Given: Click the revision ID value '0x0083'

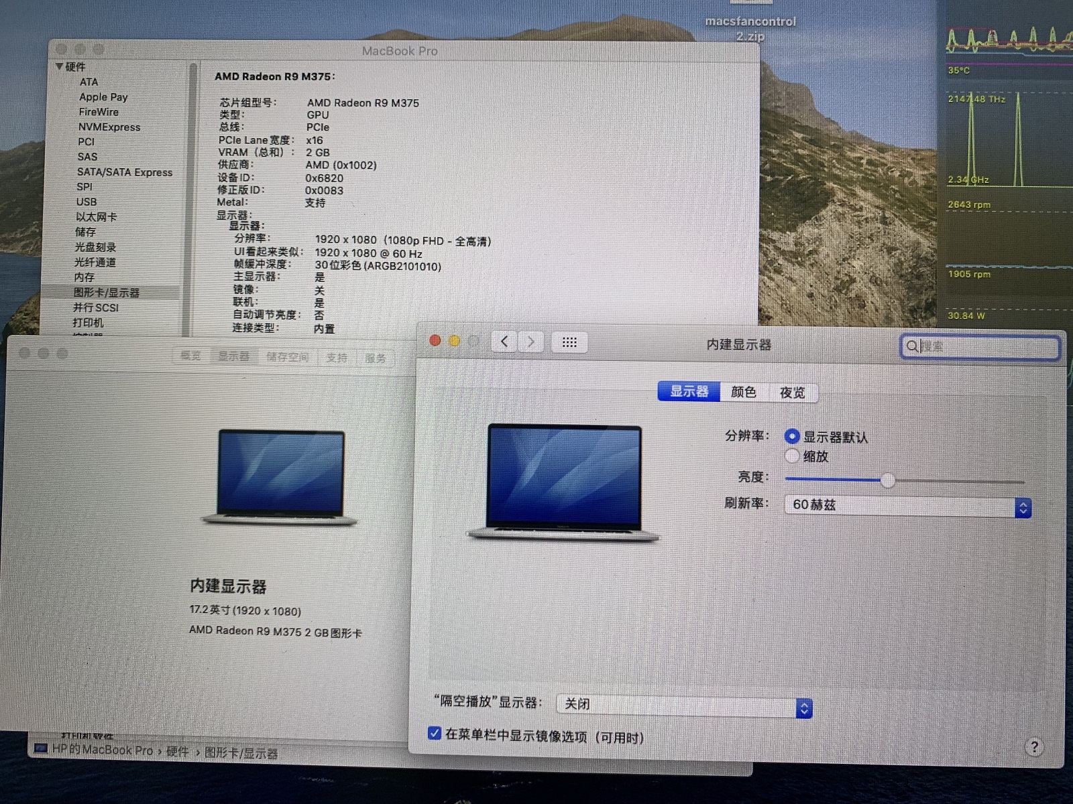Looking at the screenshot, I should 325,190.
